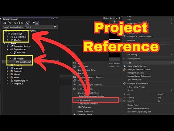
Task: Click the Demo document tab
Action: (106, 18)
